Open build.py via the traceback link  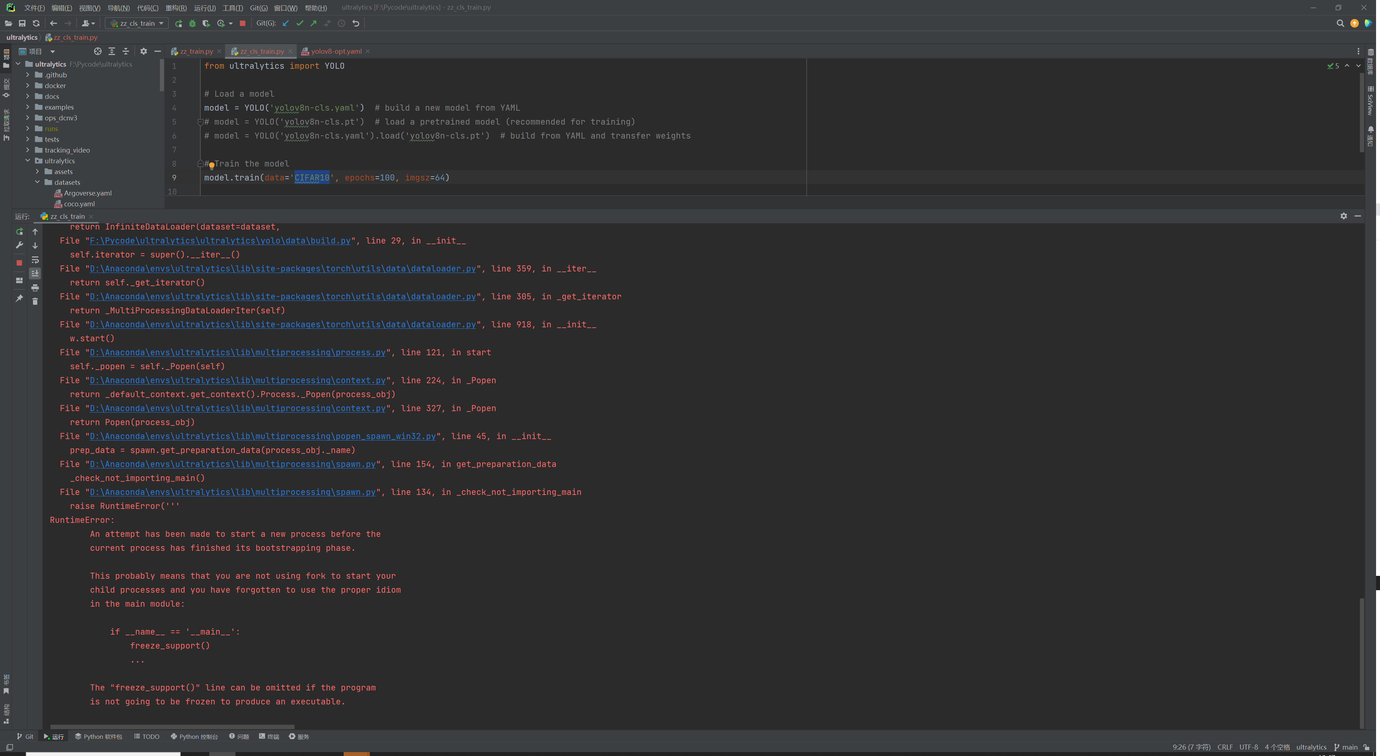[220, 240]
